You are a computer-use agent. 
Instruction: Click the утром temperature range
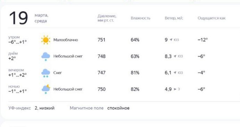(x=17, y=42)
